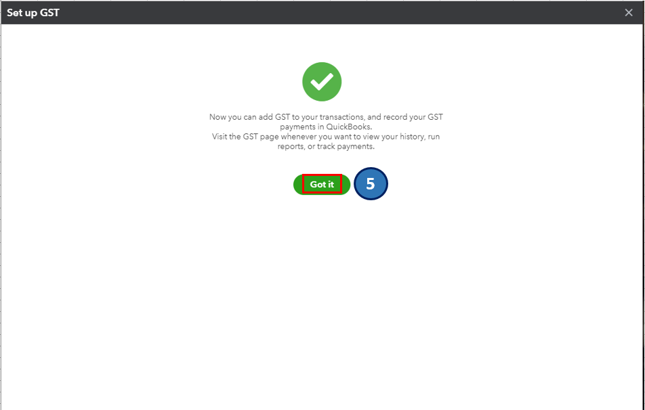
Task: Click the right rounded end of Got it
Action: pyautogui.click(x=346, y=185)
